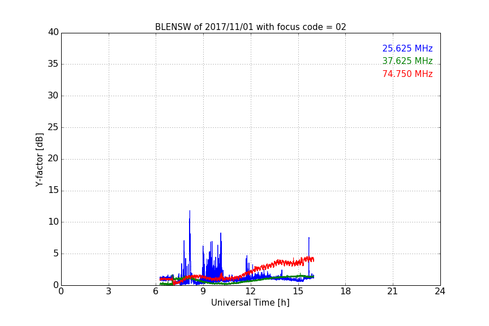The height and width of the screenshot is (326, 489).
Task: Click the x-axis tick label '15'
Action: click(298, 291)
